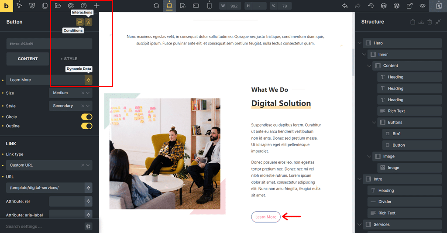Click the URL field with /template/digital-services/
This screenshot has height=233, width=447.
(45, 188)
